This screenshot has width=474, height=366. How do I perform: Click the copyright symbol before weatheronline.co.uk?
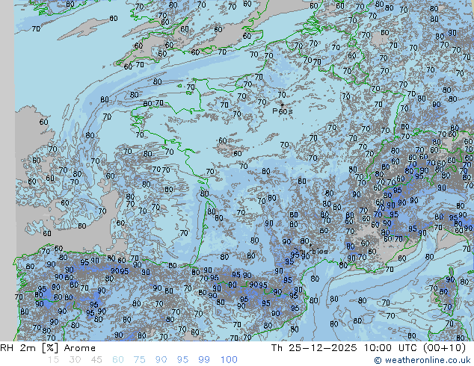tap(378, 360)
